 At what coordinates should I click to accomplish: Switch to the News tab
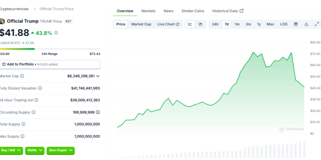pyautogui.click(x=169, y=11)
